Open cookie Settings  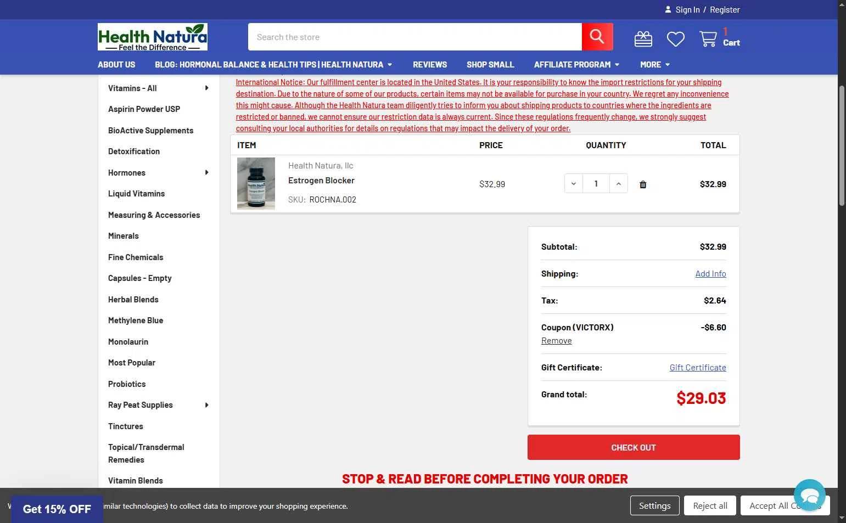click(x=654, y=505)
